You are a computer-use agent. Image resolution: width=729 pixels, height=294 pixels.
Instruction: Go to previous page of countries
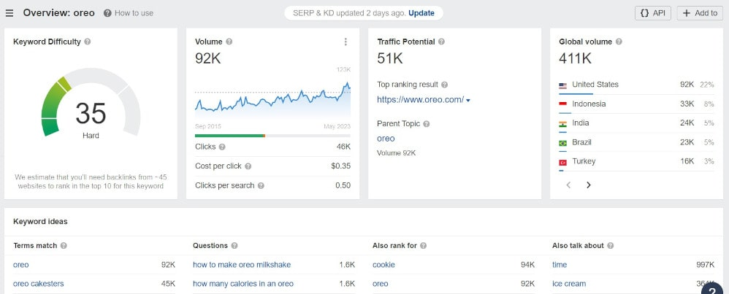click(x=568, y=185)
